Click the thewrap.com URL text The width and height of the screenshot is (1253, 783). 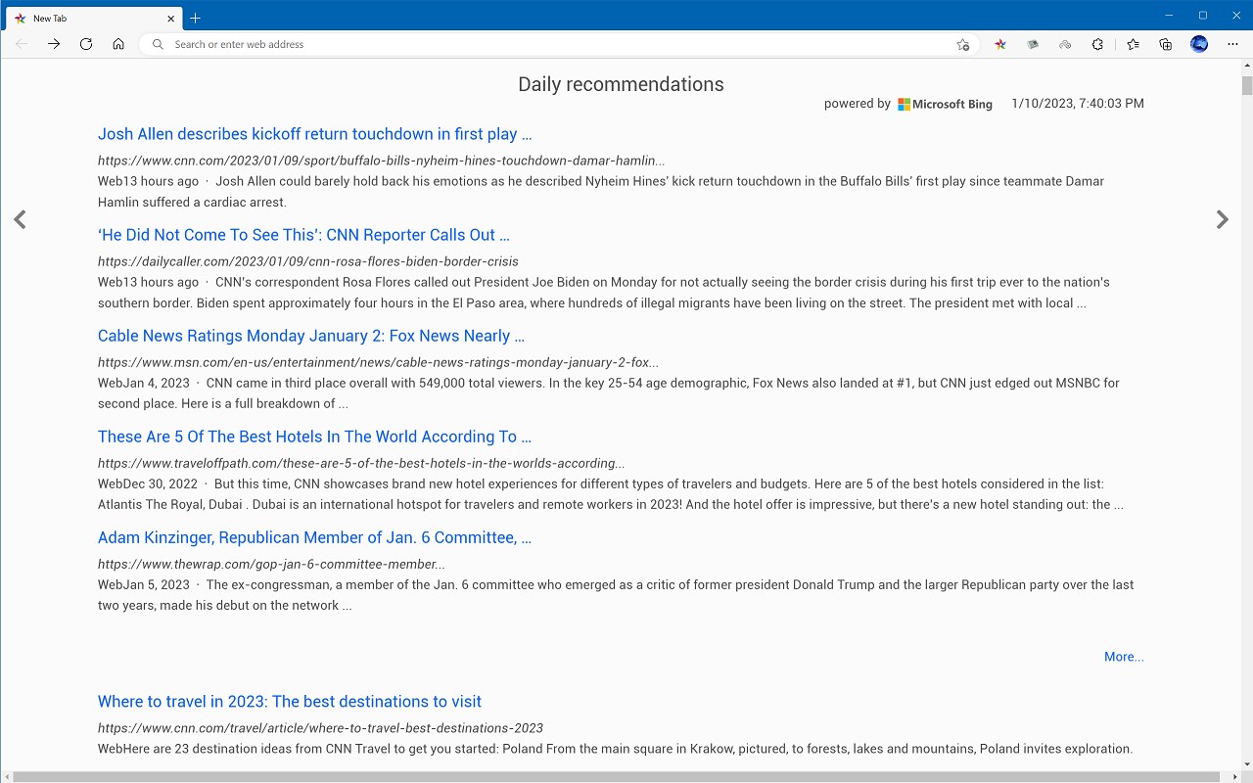coord(271,564)
